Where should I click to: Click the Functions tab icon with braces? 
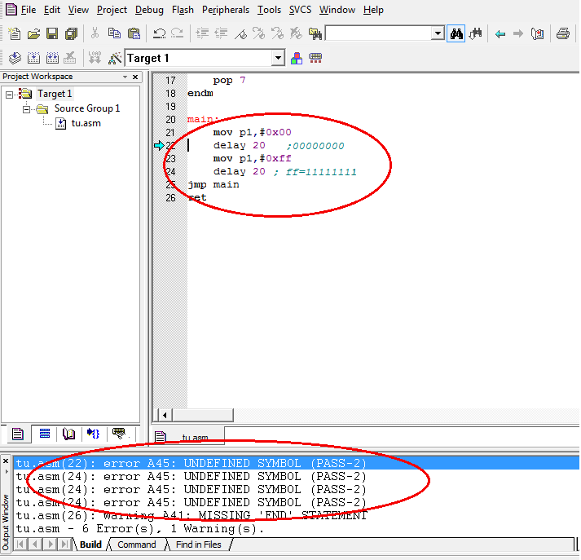click(x=94, y=434)
